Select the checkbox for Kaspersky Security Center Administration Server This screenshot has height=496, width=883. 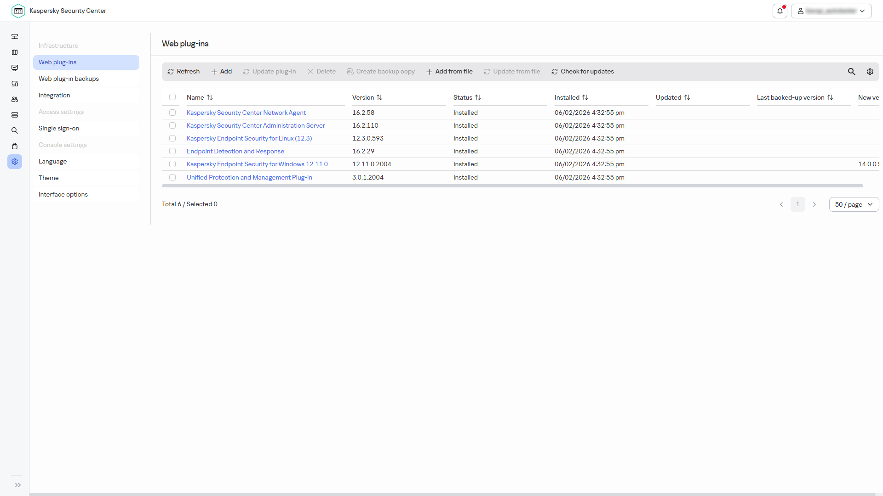(x=172, y=125)
